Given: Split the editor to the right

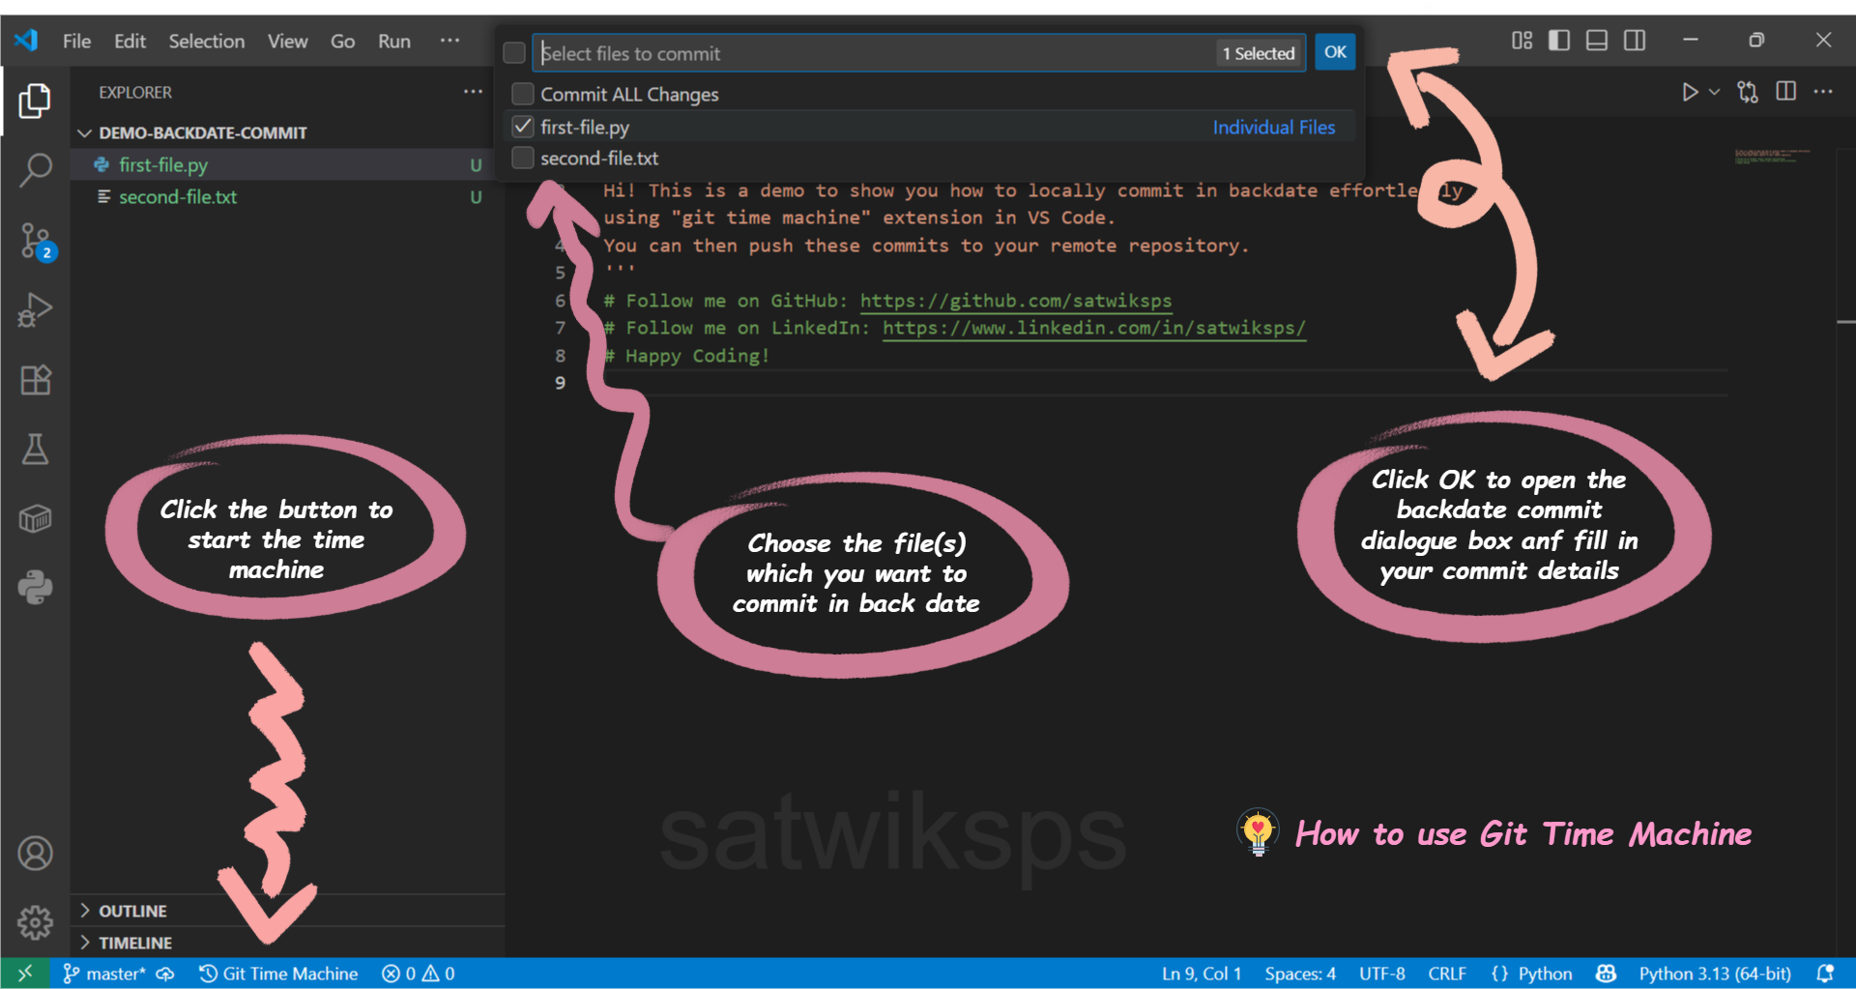Looking at the screenshot, I should 1786,92.
